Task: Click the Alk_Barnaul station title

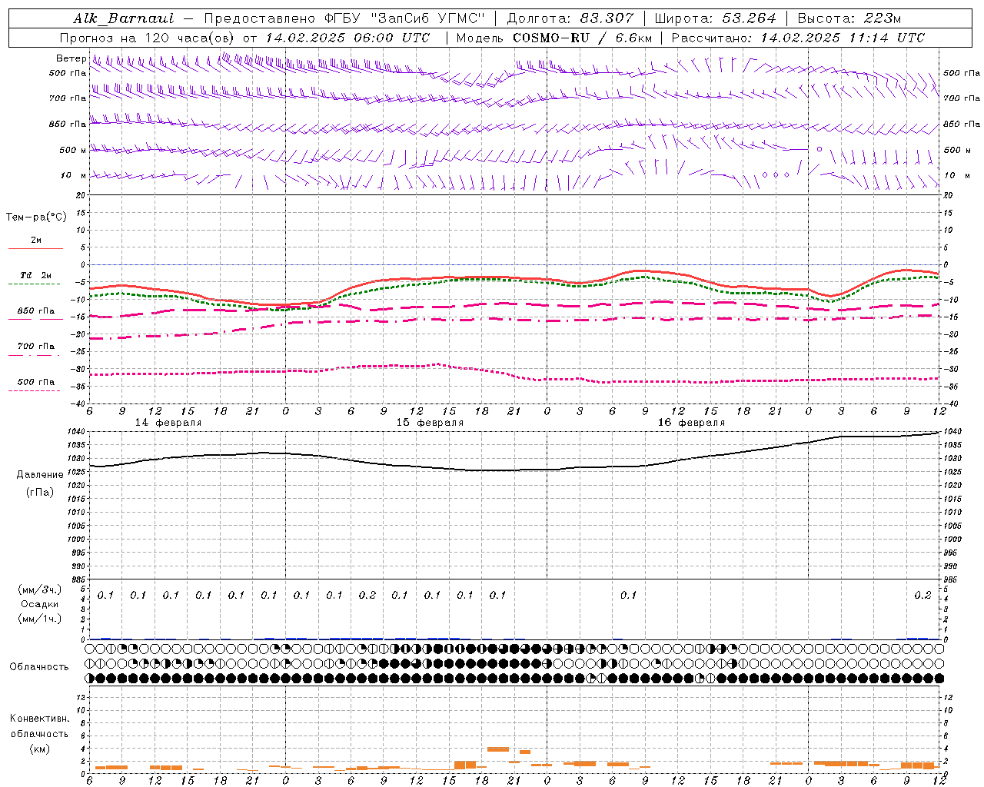Action: coord(124,18)
